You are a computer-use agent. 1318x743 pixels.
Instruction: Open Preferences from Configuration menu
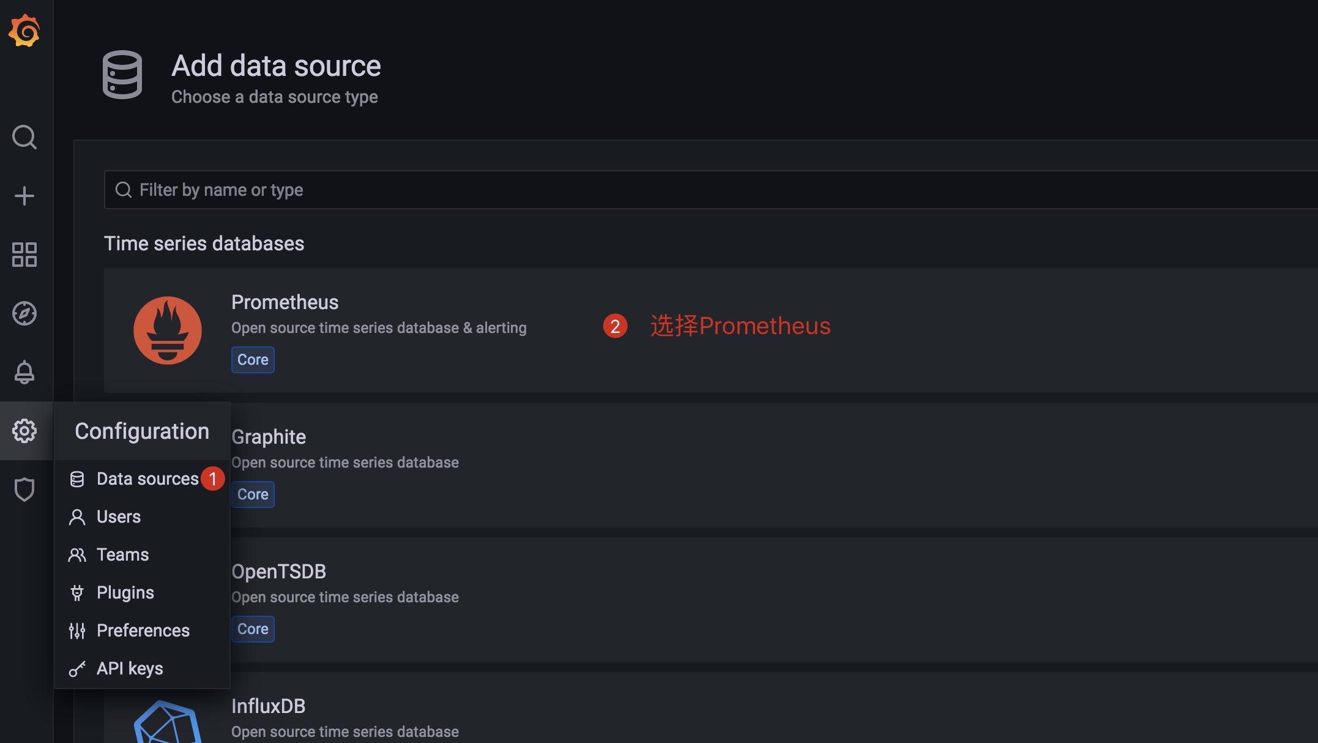(142, 630)
